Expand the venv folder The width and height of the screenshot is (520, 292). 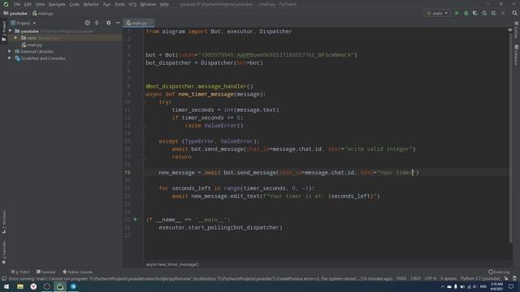pyautogui.click(x=15, y=38)
